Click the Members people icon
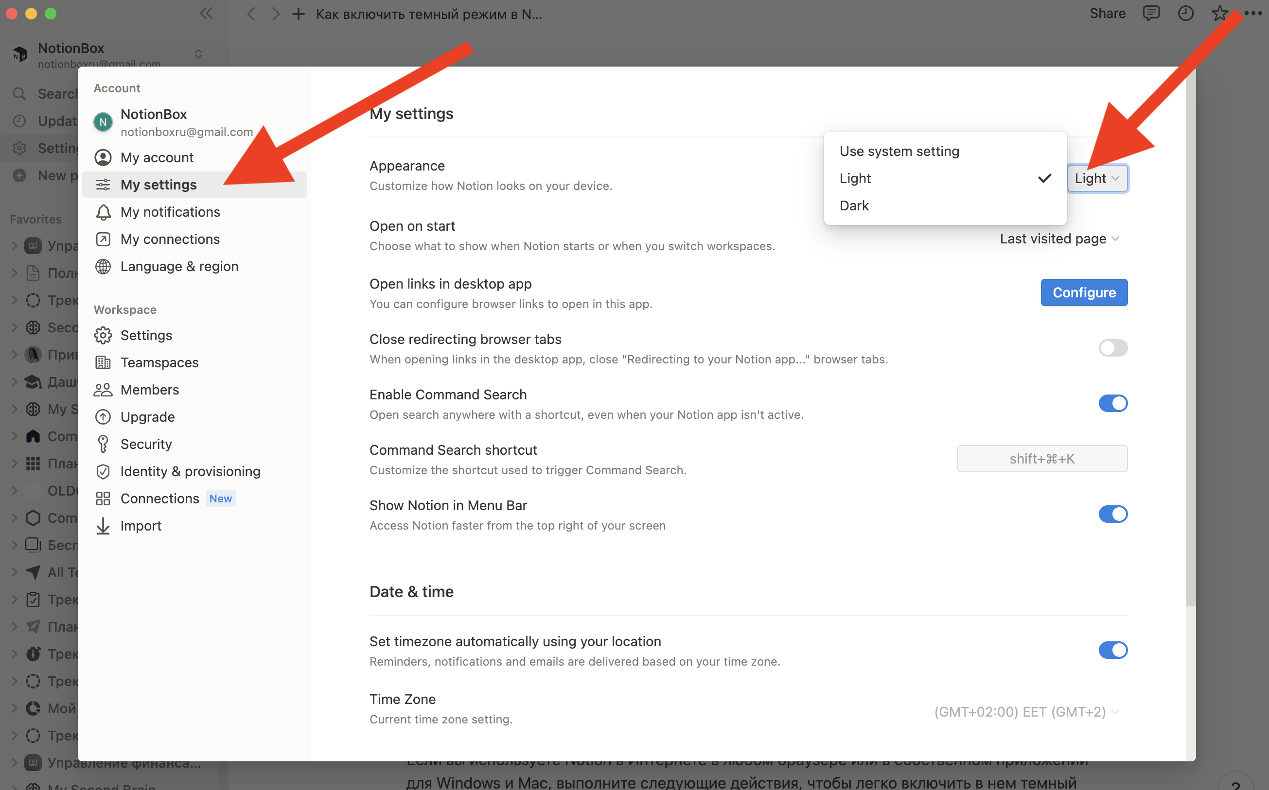Screen dimensions: 1269x790 click(103, 389)
